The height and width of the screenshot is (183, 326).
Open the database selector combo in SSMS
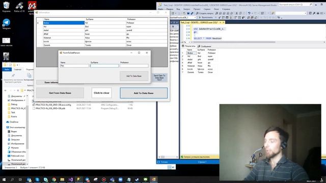(183, 17)
